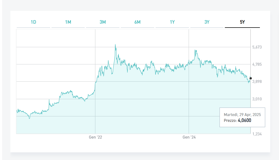This screenshot has width=279, height=160.
Task: Click the Gen '24 x-axis label
Action: (x=189, y=137)
